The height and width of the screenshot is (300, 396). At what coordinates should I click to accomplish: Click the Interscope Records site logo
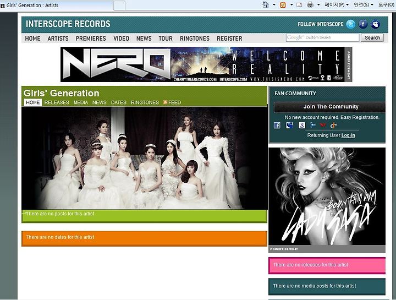[68, 24]
